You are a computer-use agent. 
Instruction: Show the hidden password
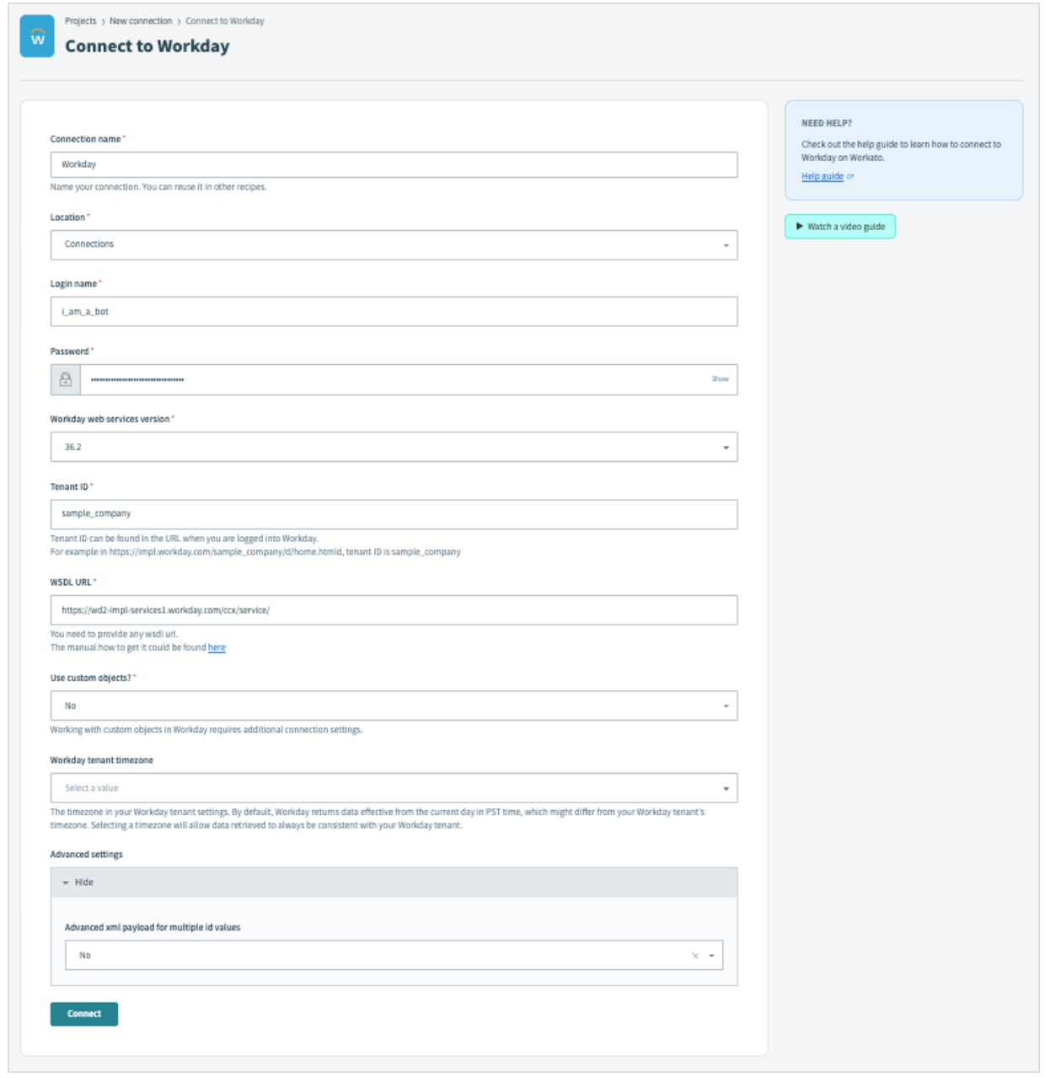tap(720, 379)
